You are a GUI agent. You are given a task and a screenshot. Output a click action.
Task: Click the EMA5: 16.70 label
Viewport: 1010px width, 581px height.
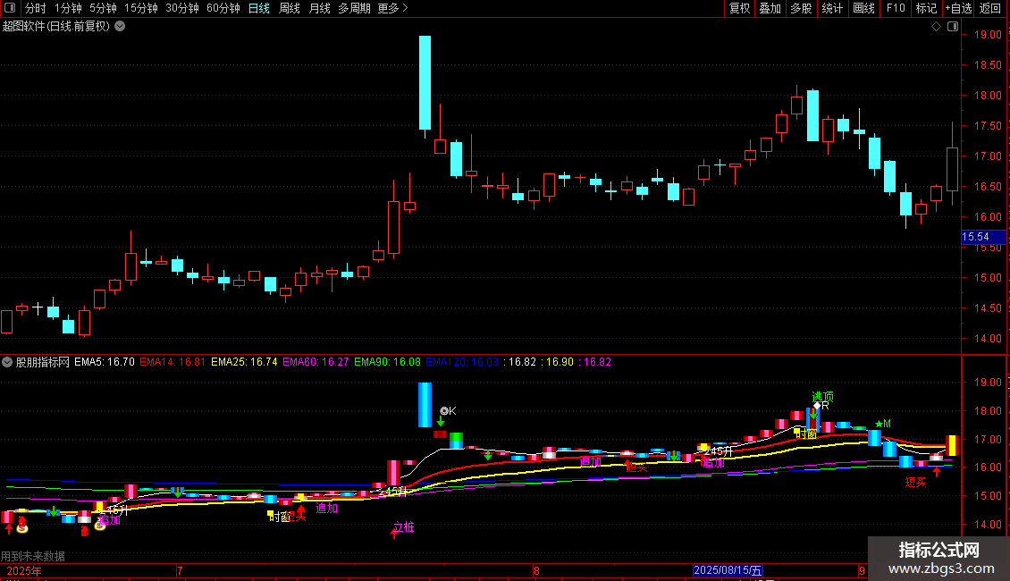(x=105, y=362)
